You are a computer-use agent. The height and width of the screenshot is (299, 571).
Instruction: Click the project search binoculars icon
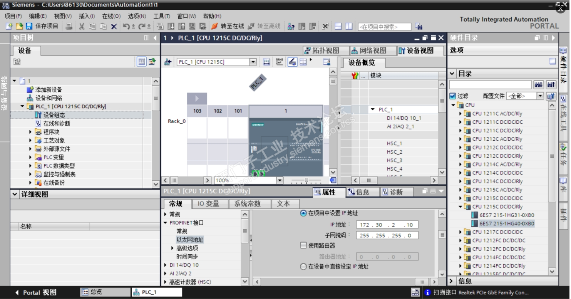click(x=419, y=27)
